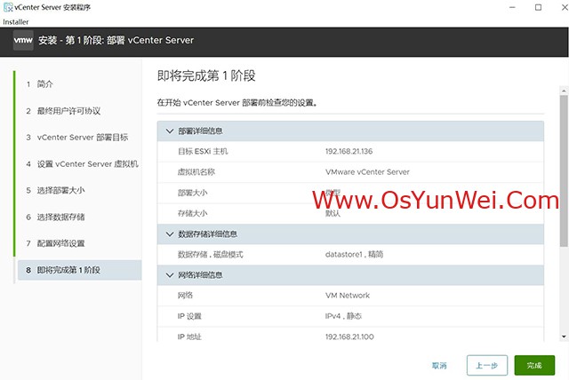
Task: Minimize the installer window
Action: click(x=512, y=7)
